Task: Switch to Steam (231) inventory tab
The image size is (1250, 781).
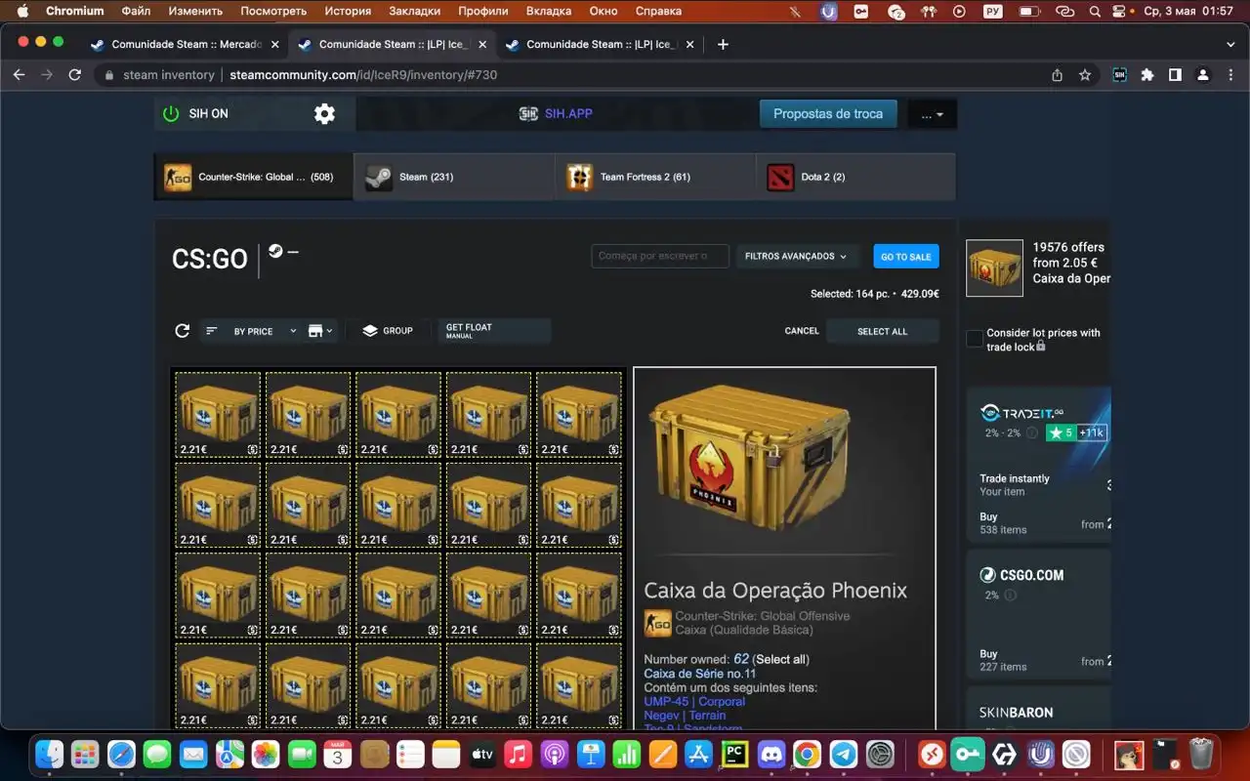Action: coord(454,177)
